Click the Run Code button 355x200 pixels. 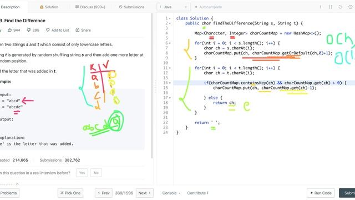click(x=321, y=193)
